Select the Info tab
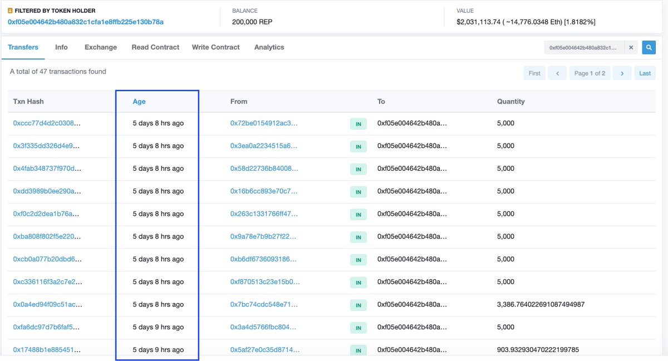 61,47
